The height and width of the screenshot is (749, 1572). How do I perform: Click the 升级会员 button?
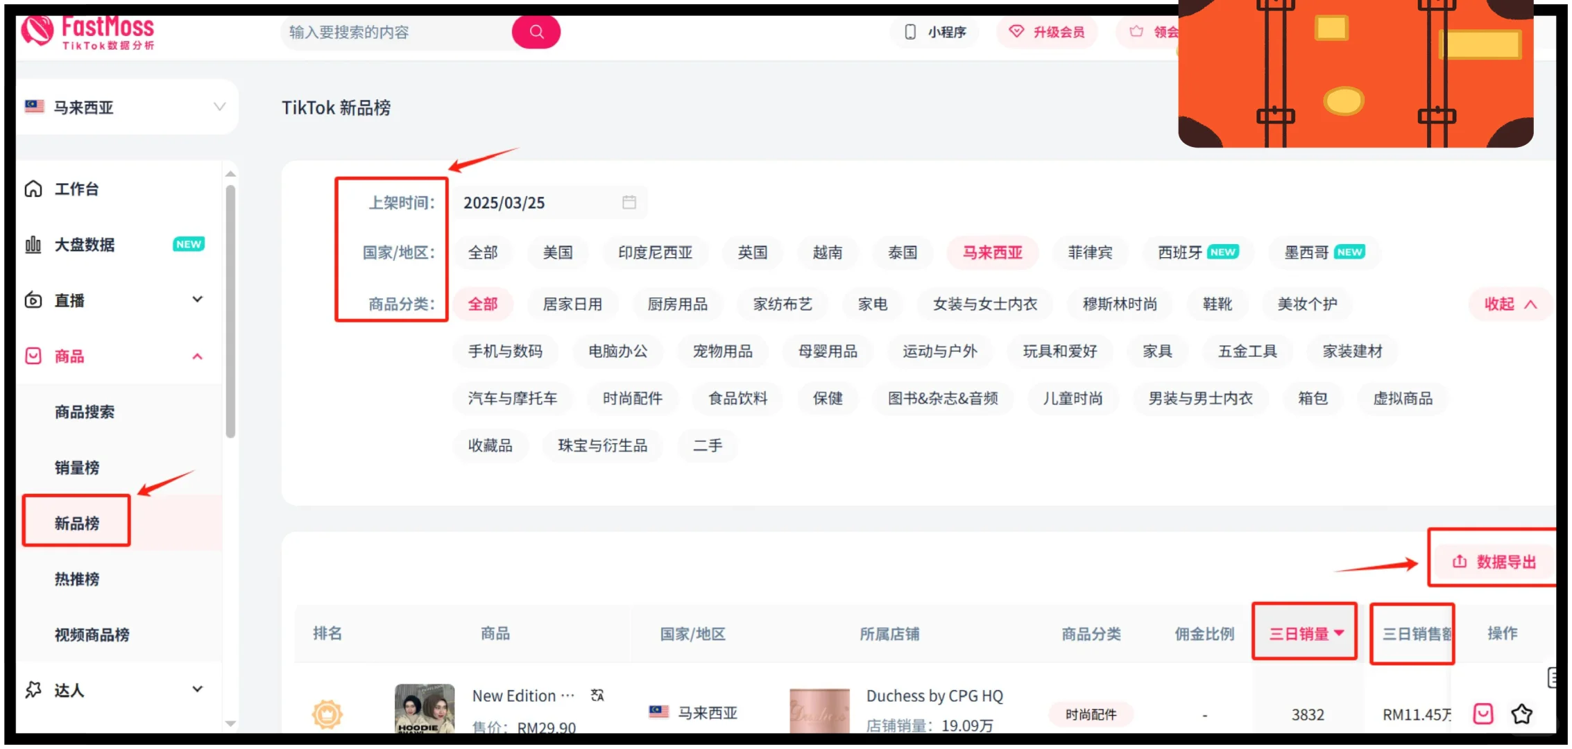coord(1047,32)
